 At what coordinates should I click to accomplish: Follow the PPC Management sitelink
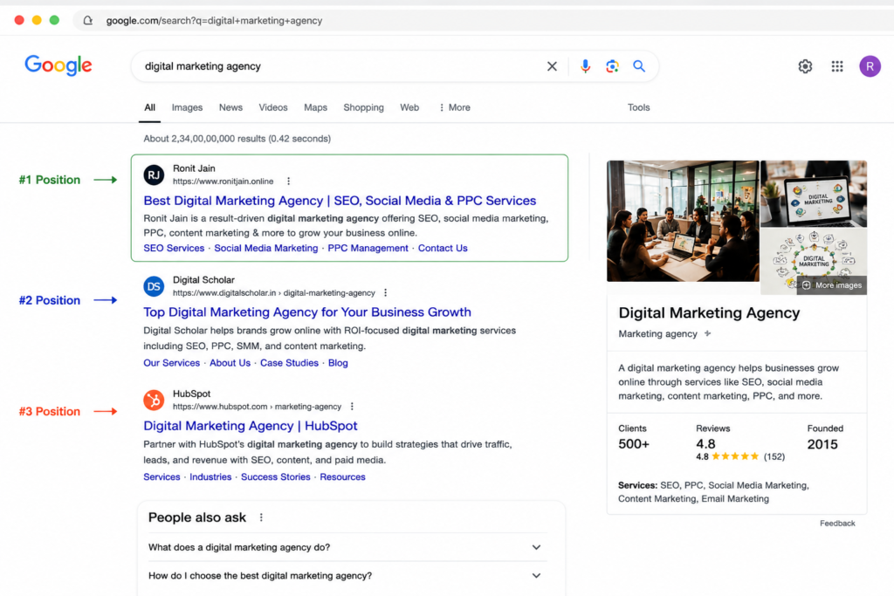pos(368,248)
